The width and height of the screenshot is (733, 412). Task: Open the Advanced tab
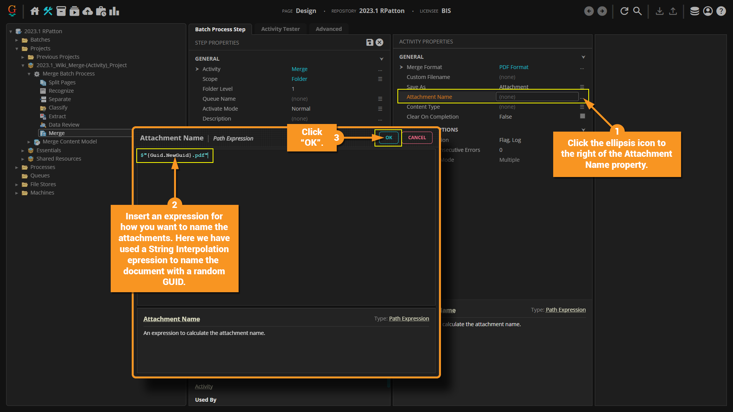click(x=328, y=29)
